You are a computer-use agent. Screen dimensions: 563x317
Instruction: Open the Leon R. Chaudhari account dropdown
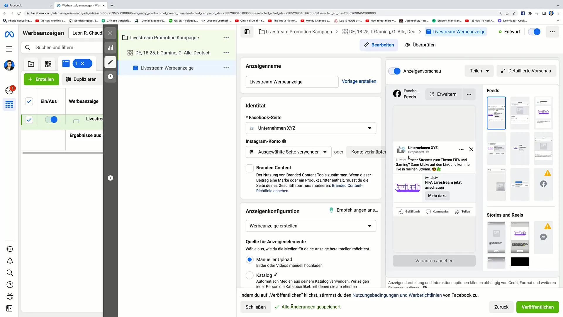(86, 33)
